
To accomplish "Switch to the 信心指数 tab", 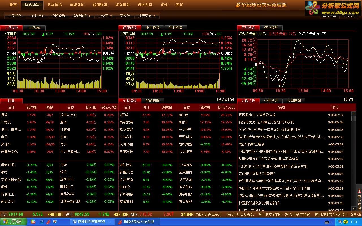I will coord(271,28).
